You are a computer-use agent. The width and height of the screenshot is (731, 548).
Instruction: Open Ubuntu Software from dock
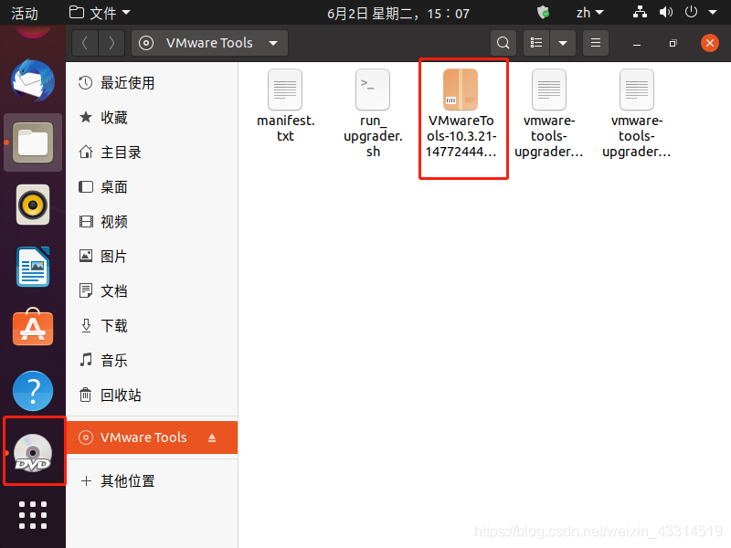[33, 328]
